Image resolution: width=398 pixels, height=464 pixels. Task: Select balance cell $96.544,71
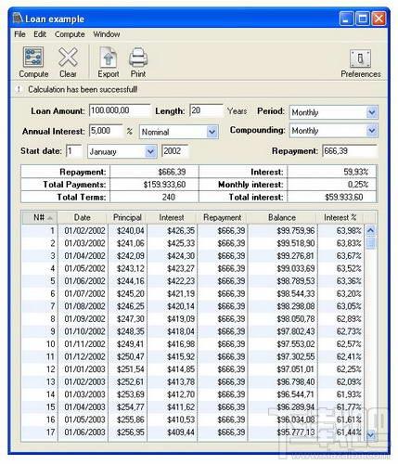296,394
